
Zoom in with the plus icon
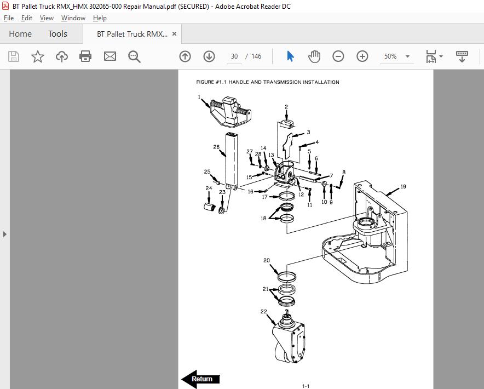(362, 56)
